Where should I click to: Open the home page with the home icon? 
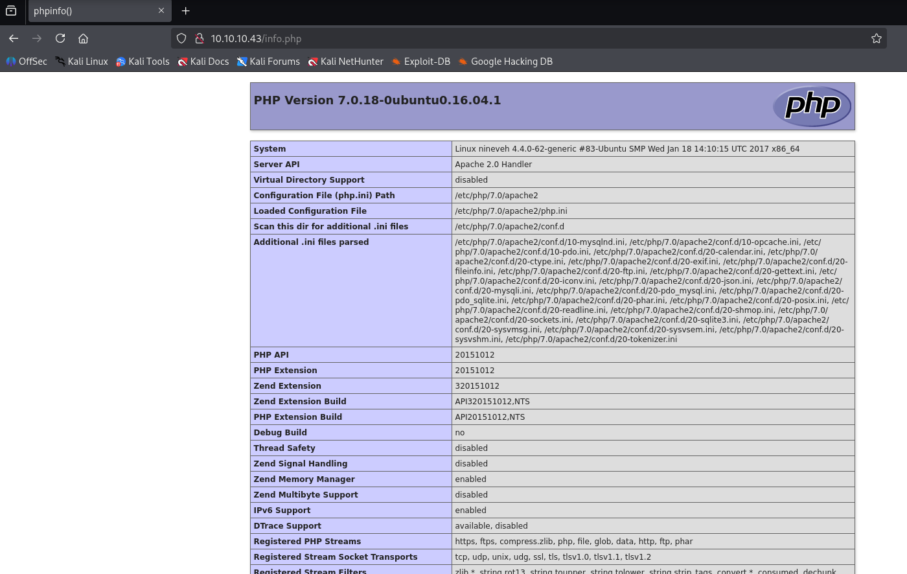click(x=84, y=39)
